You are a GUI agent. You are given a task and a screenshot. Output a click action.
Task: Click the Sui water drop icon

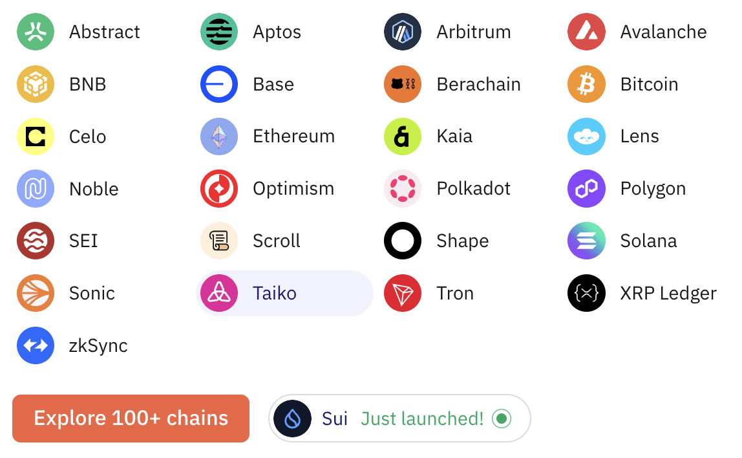coord(292,419)
